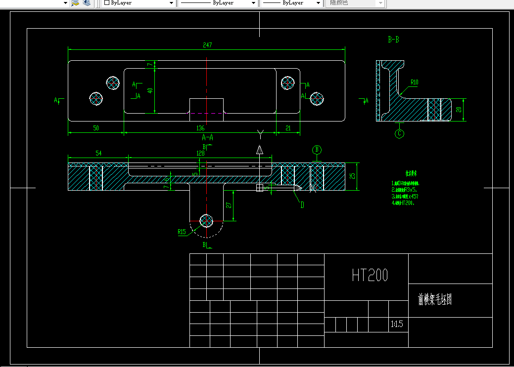This screenshot has width=514, height=367.
Task: Select the D leader label
Action: pyautogui.click(x=302, y=205)
